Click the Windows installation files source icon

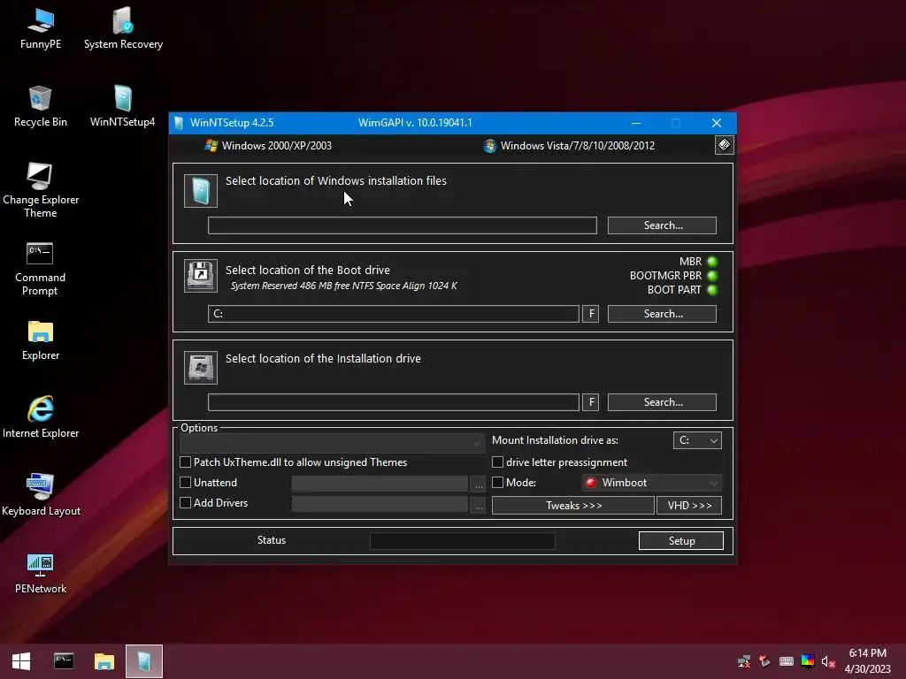pos(201,191)
